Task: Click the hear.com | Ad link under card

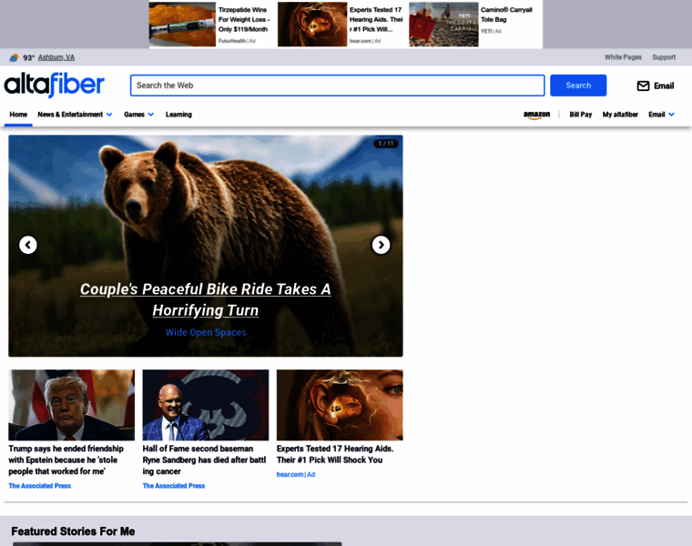Action: click(296, 474)
